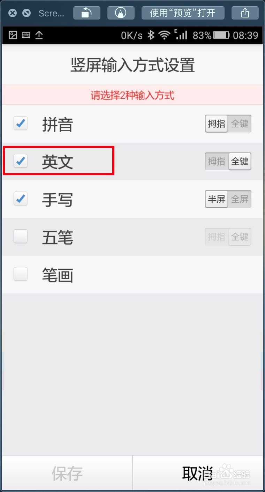Click the rotate icon in Quick Look toolbar
265x492 pixels.
(x=86, y=13)
